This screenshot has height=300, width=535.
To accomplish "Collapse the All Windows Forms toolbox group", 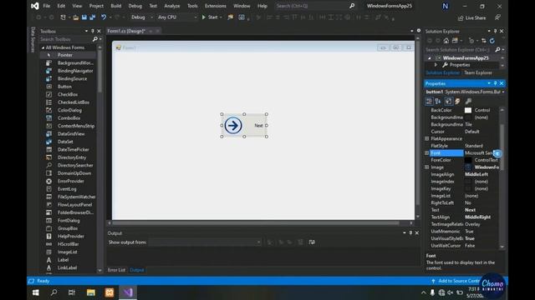I will click(43, 47).
